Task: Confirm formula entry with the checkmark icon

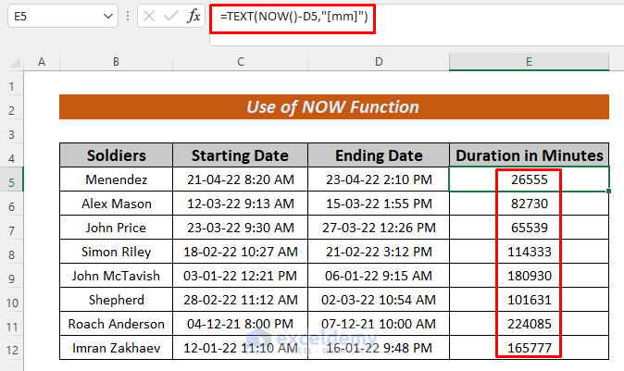Action: point(171,17)
